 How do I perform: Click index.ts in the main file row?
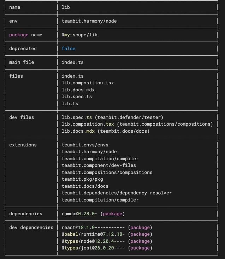coord(72,62)
